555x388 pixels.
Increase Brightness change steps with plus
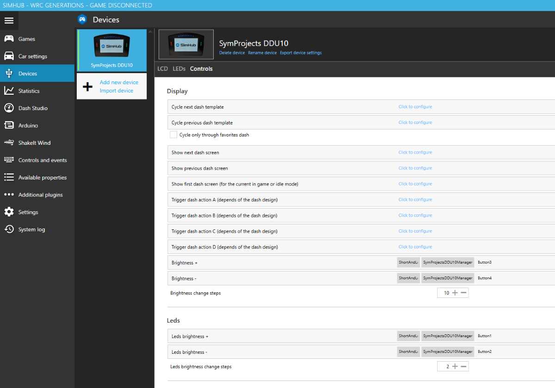pyautogui.click(x=455, y=293)
